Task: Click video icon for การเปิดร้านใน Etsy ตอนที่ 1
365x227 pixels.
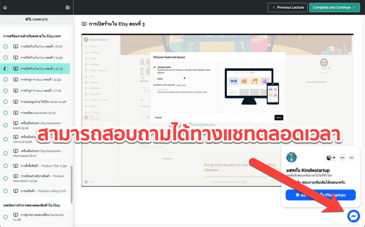Action: (16, 46)
